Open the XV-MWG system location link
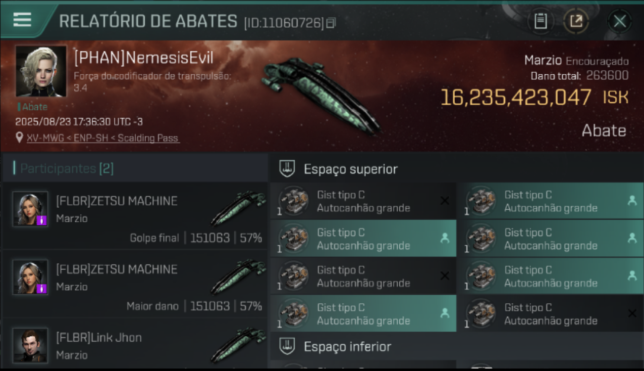The height and width of the screenshot is (371, 644). click(x=103, y=138)
